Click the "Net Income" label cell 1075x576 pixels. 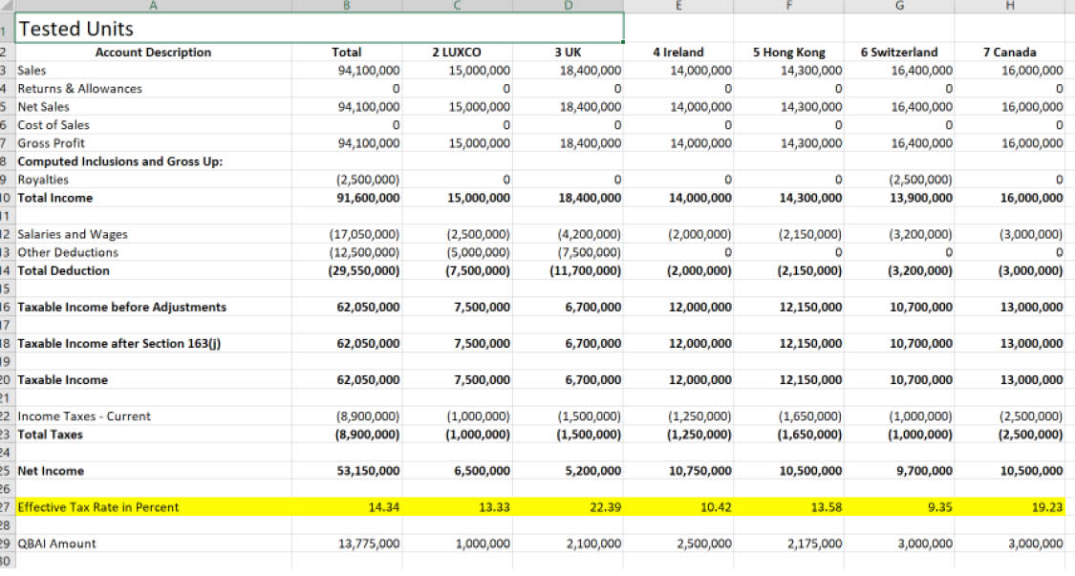click(x=153, y=470)
